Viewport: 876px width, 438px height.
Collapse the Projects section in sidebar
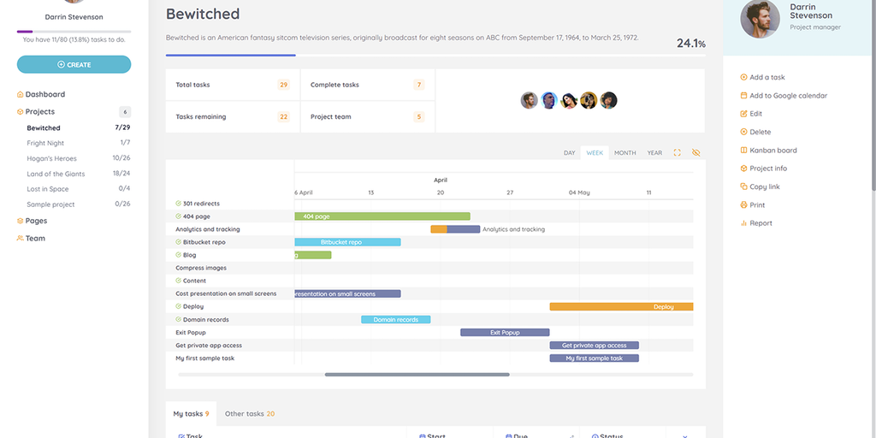[x=39, y=112]
